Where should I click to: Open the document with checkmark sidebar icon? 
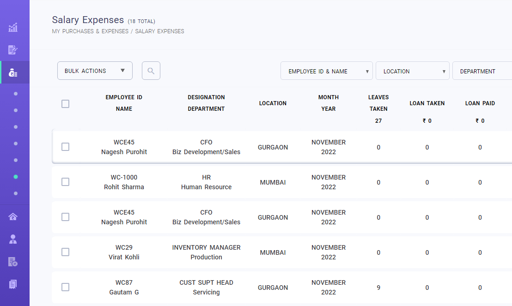(13, 262)
